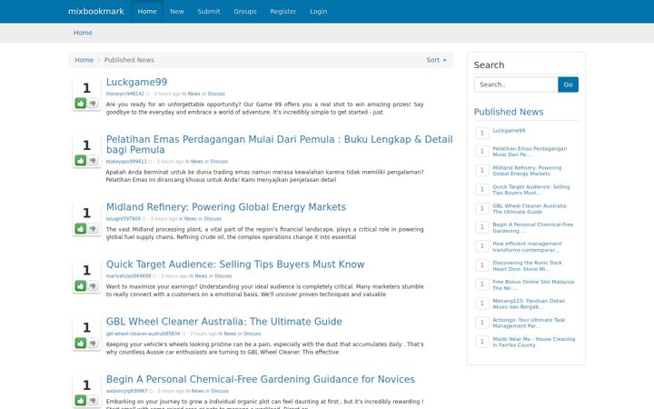Open the Published News sidebar heading
The image size is (654, 409).
509,112
